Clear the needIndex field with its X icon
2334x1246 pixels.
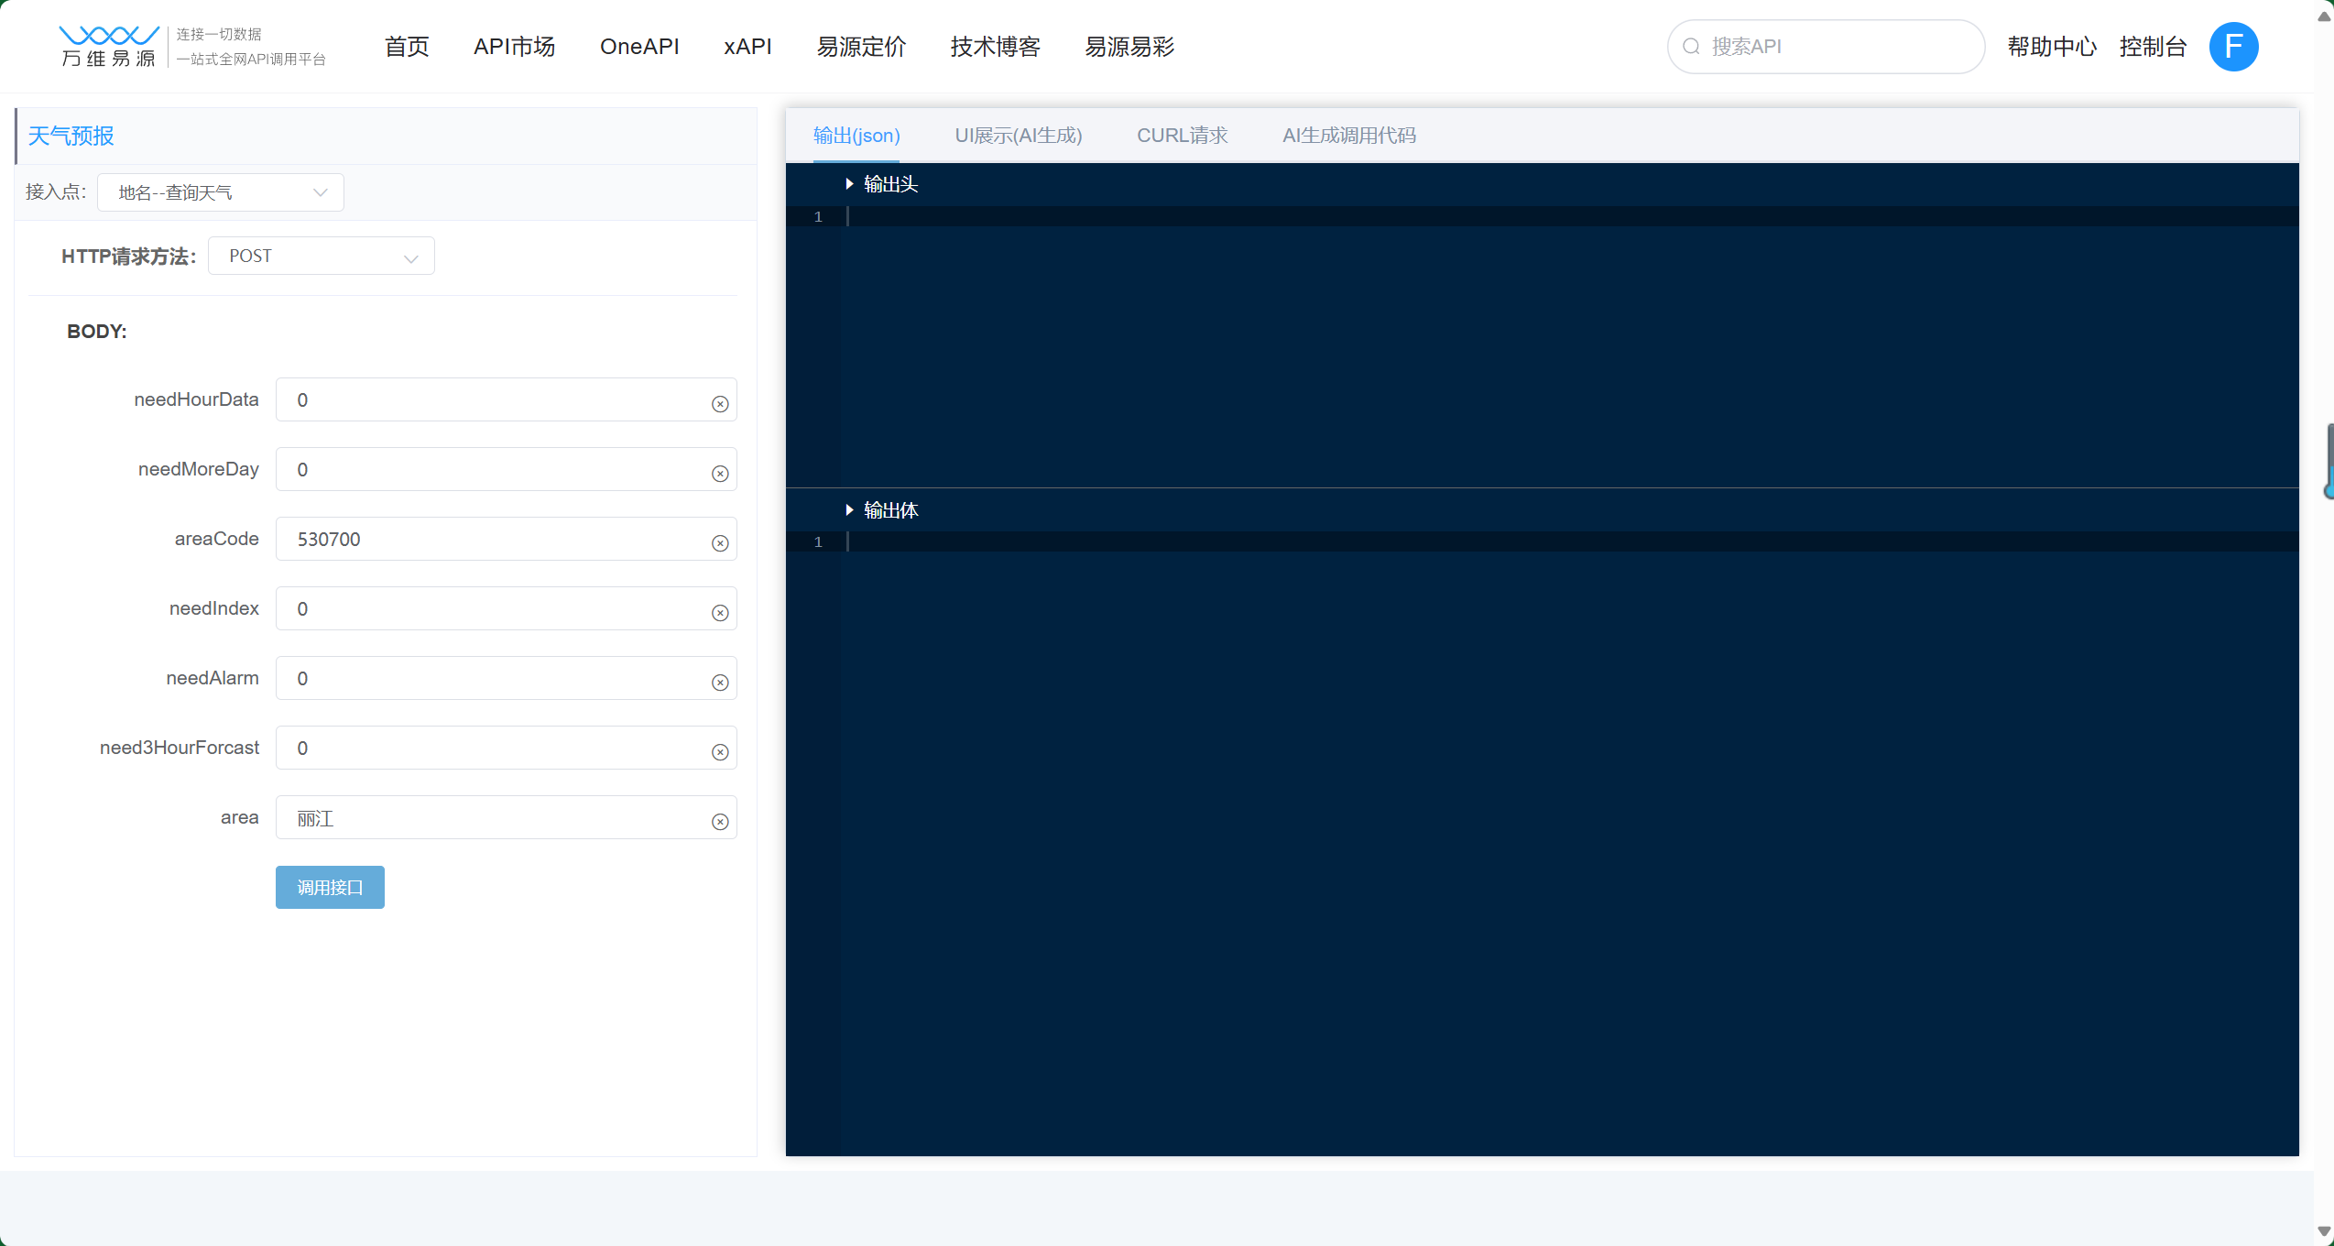pyautogui.click(x=720, y=613)
